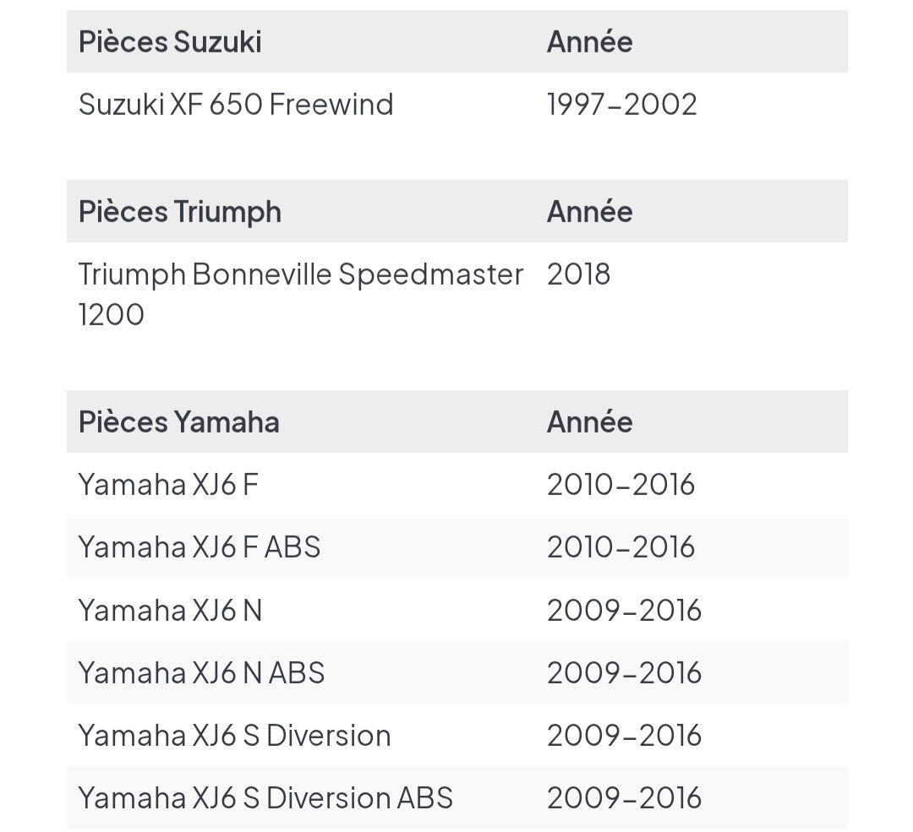This screenshot has width=913, height=832.
Task: Click the 2018 year cell
Action: pyautogui.click(x=578, y=274)
